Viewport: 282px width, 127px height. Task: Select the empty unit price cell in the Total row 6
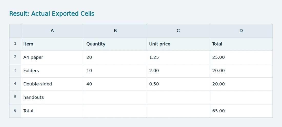[178, 111]
